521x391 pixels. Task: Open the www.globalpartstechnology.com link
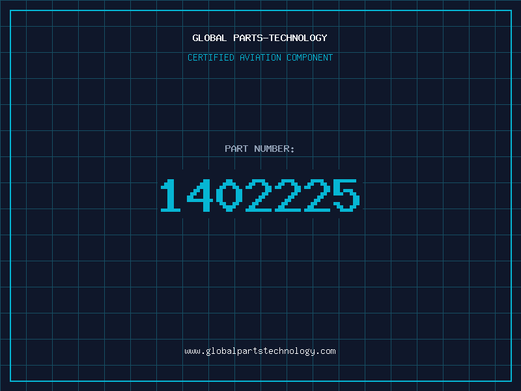click(260, 351)
